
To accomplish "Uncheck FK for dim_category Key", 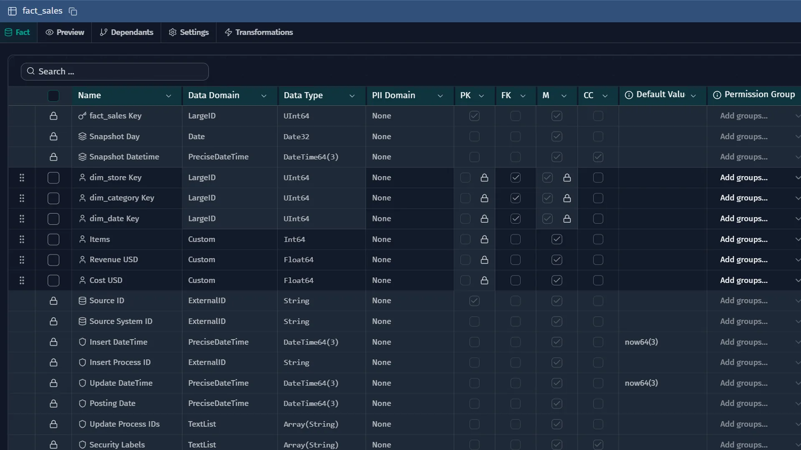I will click(516, 198).
